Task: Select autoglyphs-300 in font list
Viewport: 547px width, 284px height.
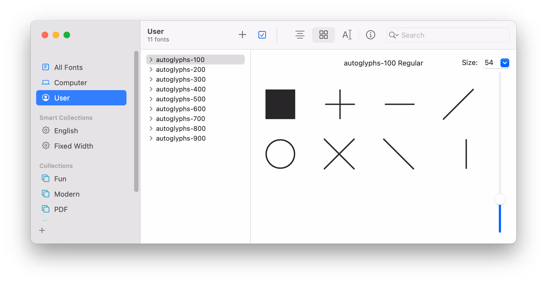Action: click(181, 79)
